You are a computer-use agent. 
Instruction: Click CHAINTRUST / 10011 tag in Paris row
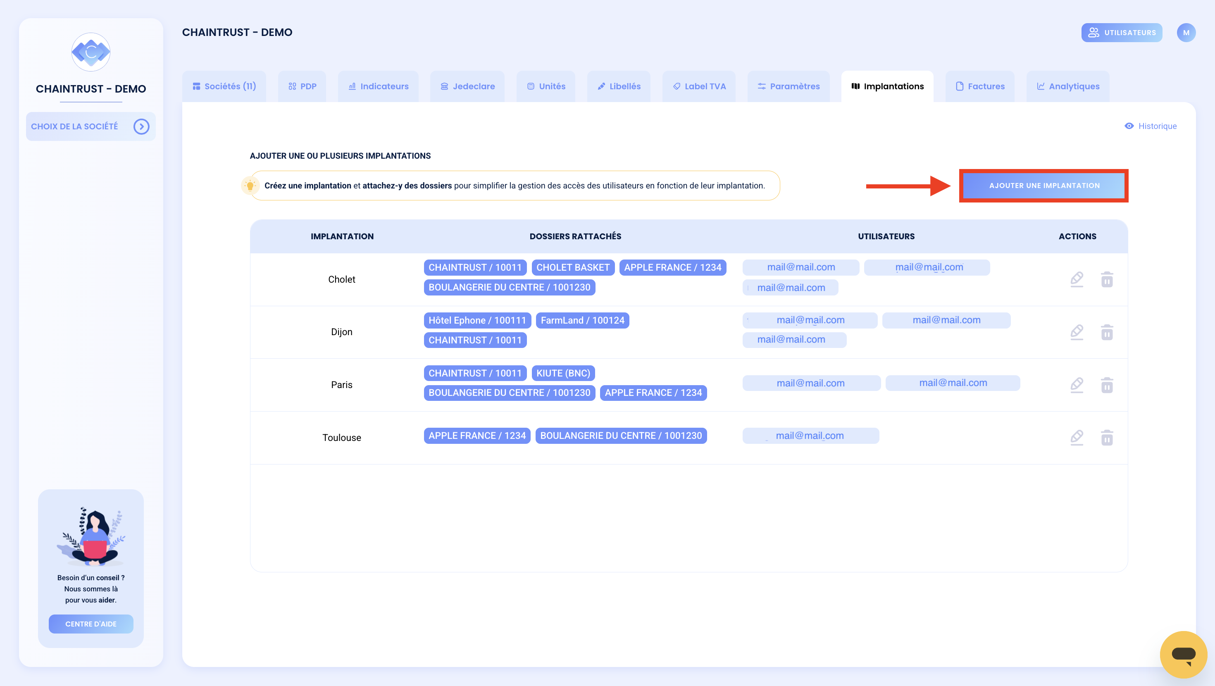point(475,373)
